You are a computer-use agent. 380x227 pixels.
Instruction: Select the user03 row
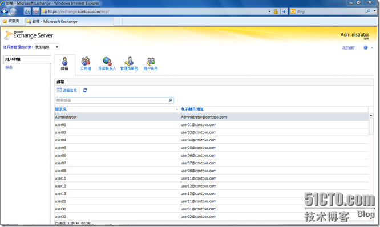211,132
